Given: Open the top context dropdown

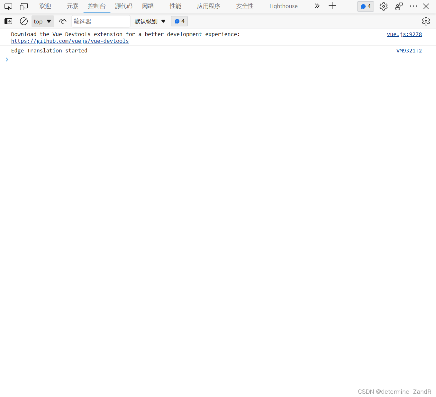Looking at the screenshot, I should [42, 22].
